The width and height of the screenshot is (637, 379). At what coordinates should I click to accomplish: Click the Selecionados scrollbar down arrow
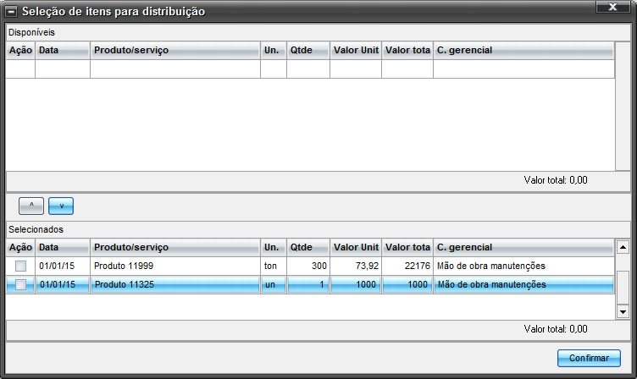(623, 312)
